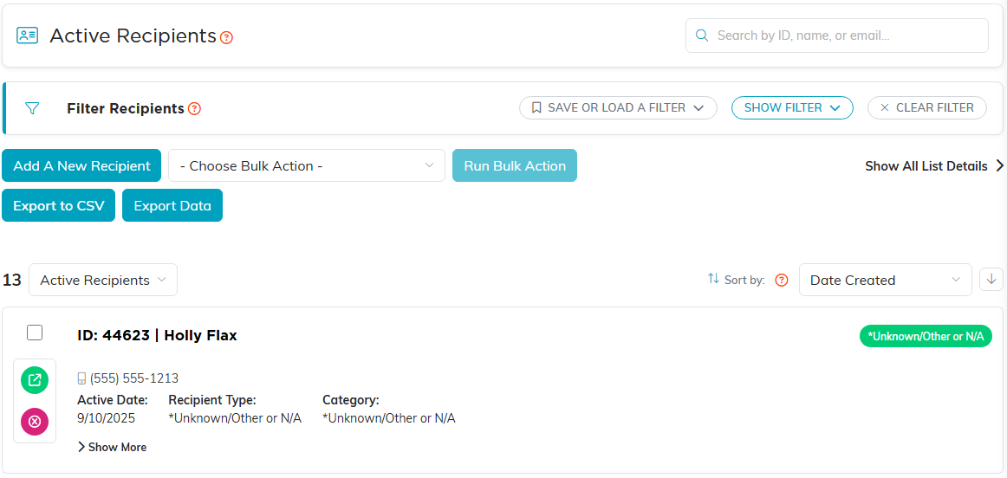Open the Save or Load a Filter dropdown
Viewport: 1007px width, 478px height.
pyautogui.click(x=618, y=107)
